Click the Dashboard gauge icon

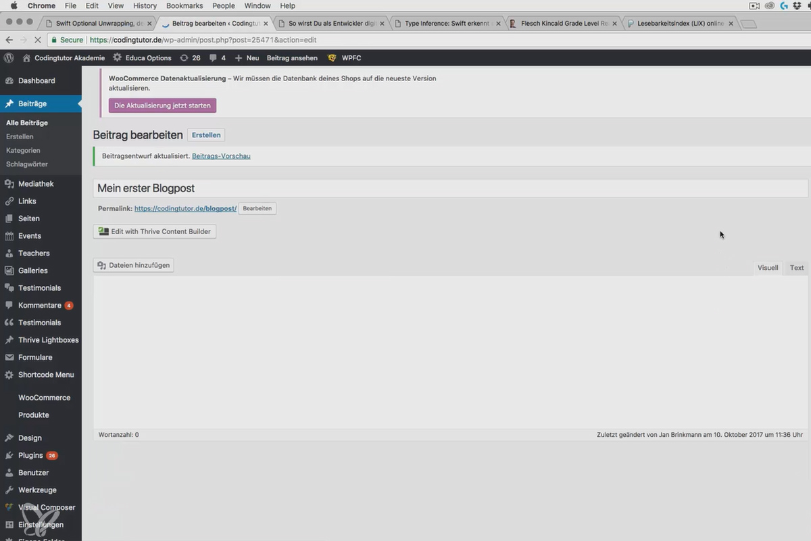pyautogui.click(x=9, y=80)
